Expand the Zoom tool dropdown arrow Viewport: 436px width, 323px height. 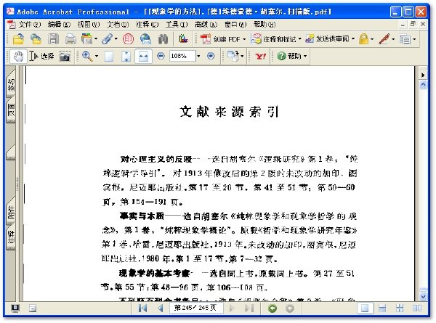(97, 56)
